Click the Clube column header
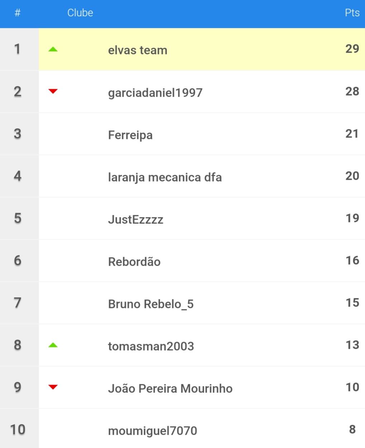 [80, 13]
